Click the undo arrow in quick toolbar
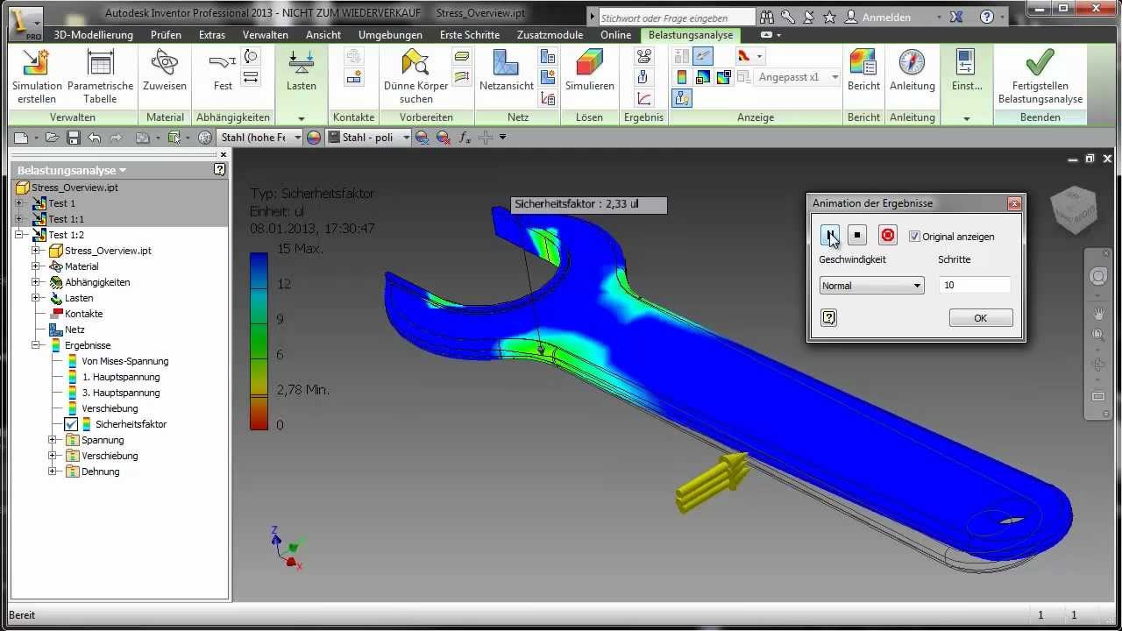Screen dimensions: 1122x631 coord(94,138)
